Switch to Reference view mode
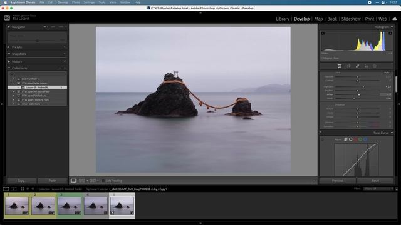This screenshot has height=225, width=401. tap(82, 181)
